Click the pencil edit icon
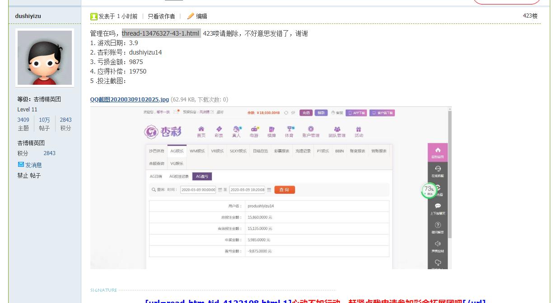553x303 pixels. (191, 16)
